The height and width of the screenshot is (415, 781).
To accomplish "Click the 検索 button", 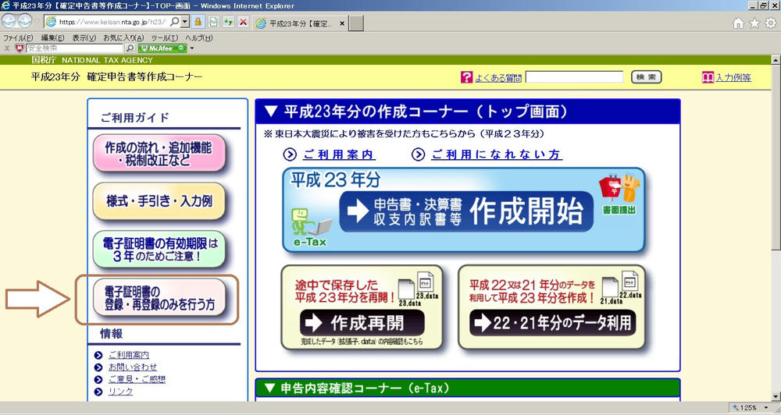I will (x=647, y=77).
